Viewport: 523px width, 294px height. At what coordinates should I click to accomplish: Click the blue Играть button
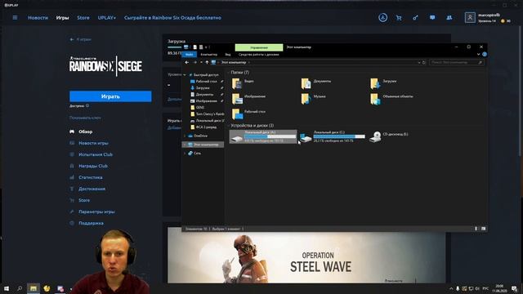click(x=110, y=96)
